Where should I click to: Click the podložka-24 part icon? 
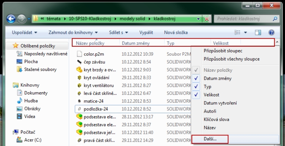pos(79,109)
